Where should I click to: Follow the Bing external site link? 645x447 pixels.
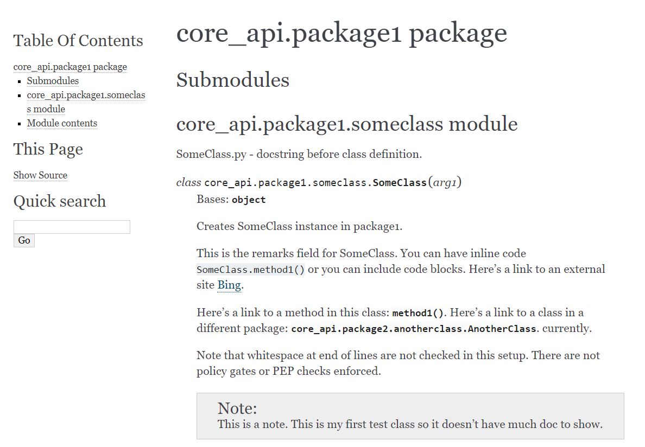tap(229, 285)
